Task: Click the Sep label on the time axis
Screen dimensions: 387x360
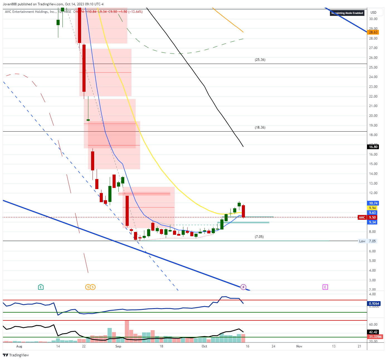Action: click(118, 346)
